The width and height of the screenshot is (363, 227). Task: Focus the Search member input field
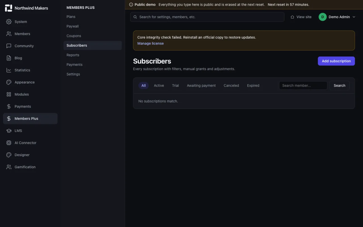[x=303, y=85]
